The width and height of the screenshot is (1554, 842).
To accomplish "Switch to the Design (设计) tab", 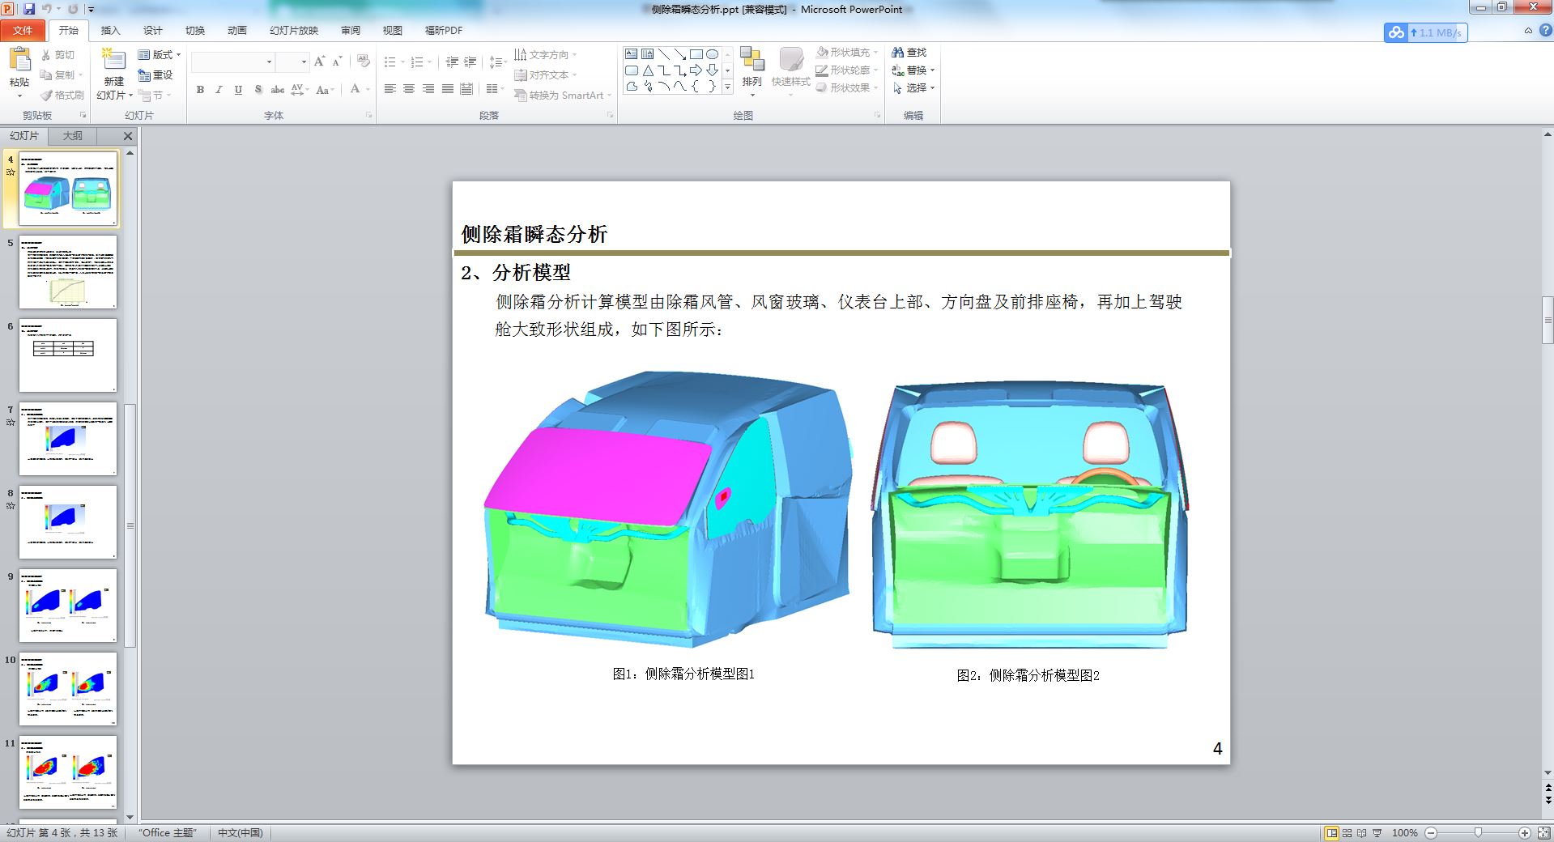I will pos(152,31).
